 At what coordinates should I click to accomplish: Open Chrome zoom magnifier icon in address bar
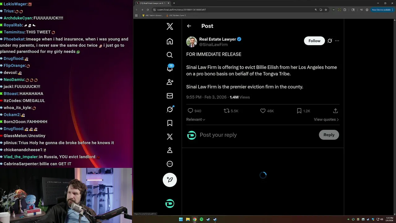pyautogui.click(x=316, y=10)
